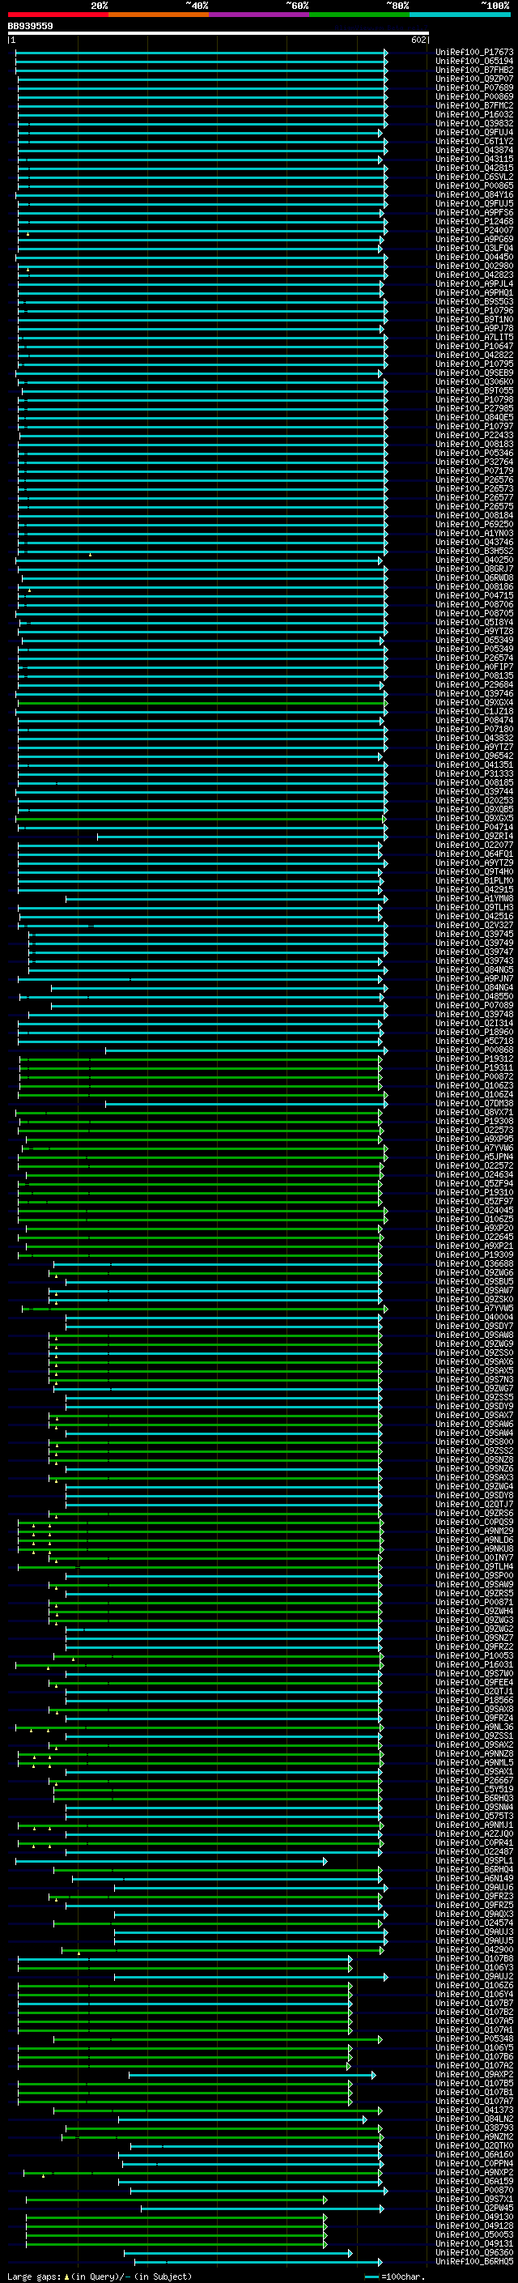Click the red 20% identity color bar

click(58, 15)
